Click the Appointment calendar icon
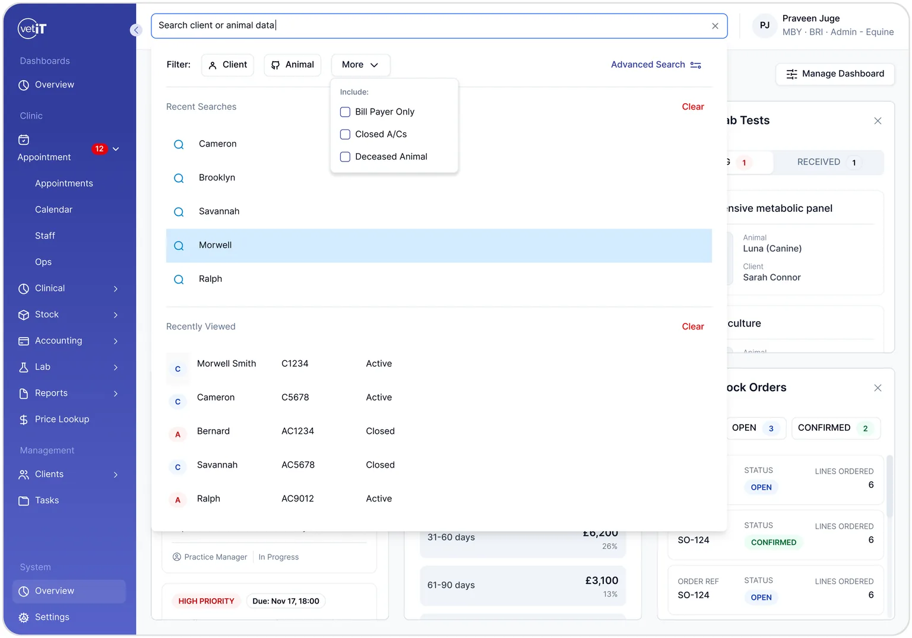Screen dimensions: 912x638 24,140
